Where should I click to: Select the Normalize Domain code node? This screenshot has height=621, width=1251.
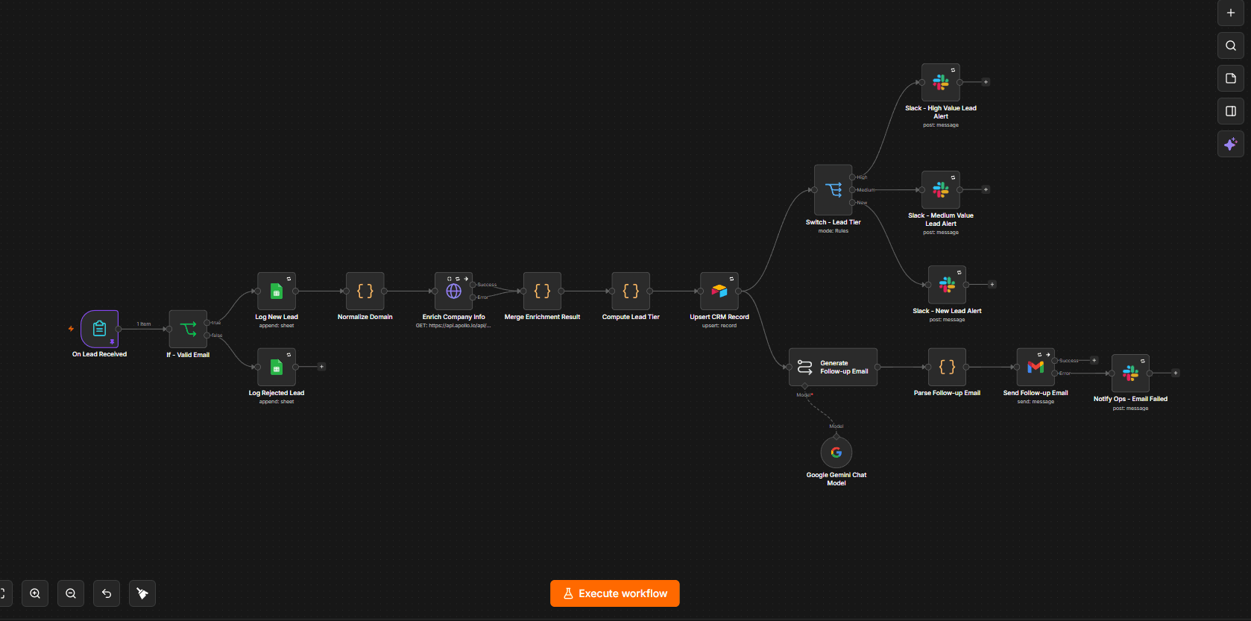[x=365, y=291]
